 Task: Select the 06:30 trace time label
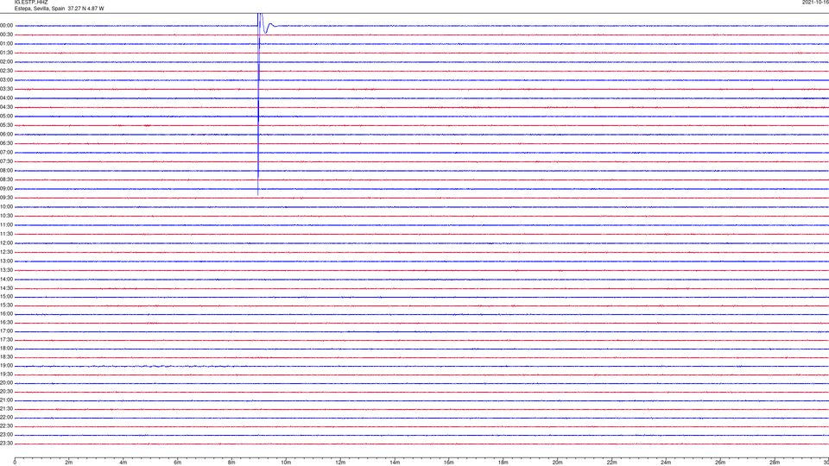pyautogui.click(x=6, y=143)
